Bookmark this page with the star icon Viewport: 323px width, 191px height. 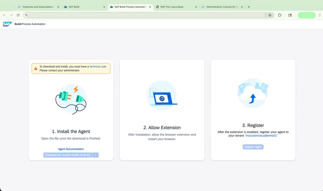(270, 15)
